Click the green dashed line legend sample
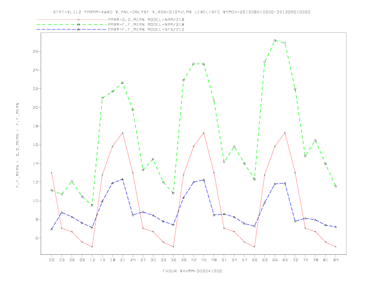The image size is (366, 283). click(72, 25)
